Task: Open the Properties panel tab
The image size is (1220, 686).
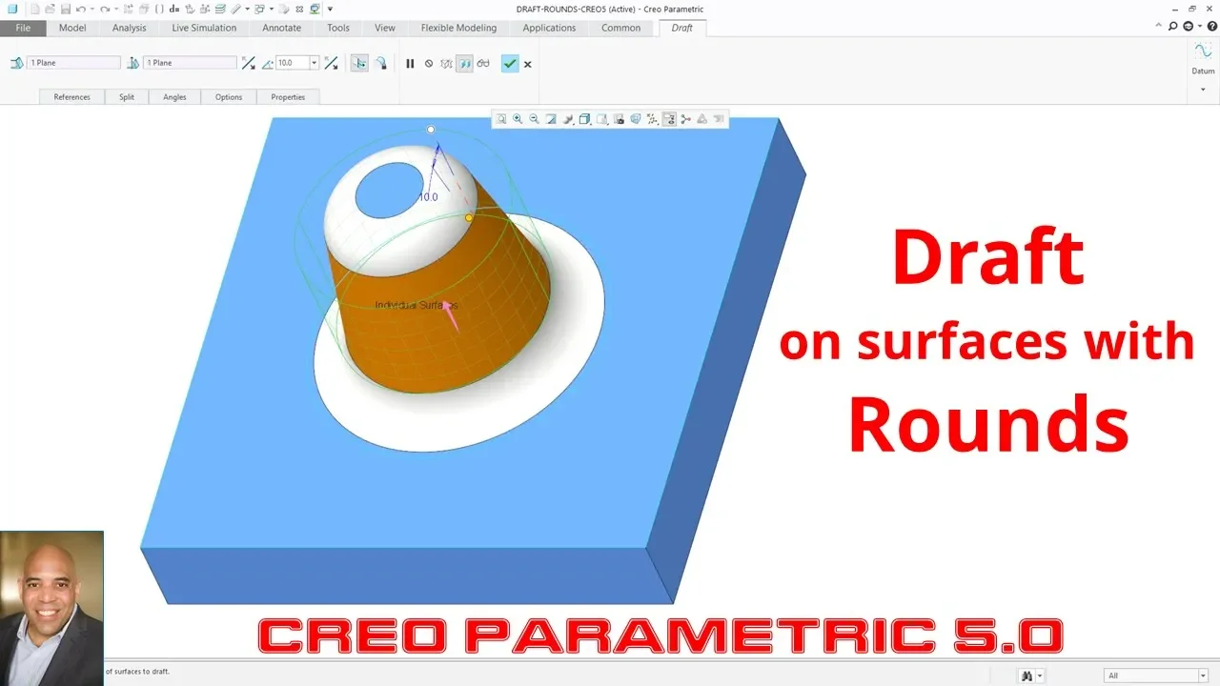Action: [288, 97]
